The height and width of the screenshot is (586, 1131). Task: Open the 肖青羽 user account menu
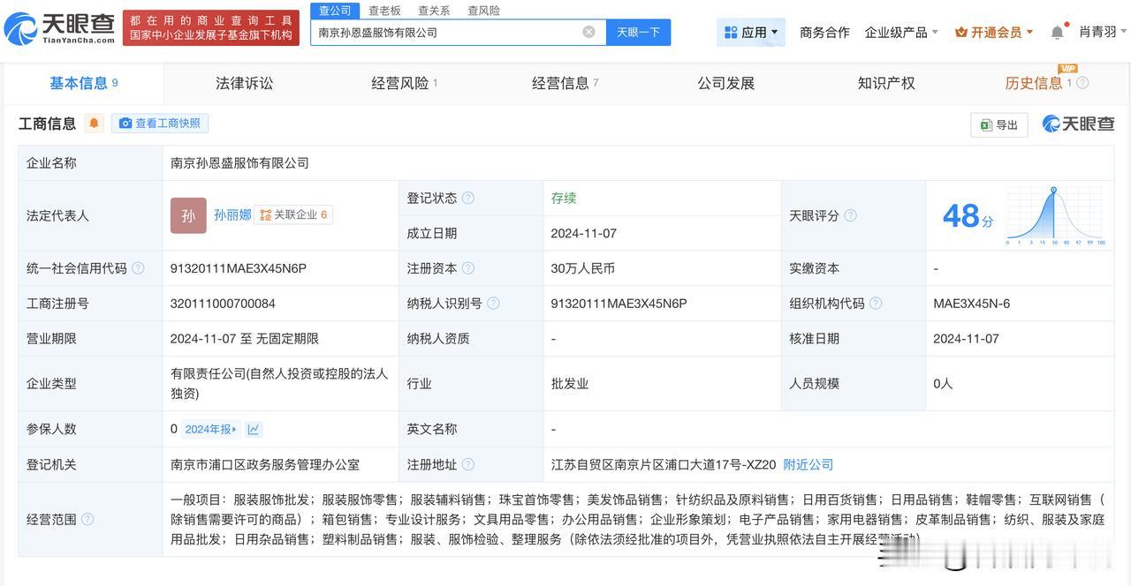pos(1103,32)
